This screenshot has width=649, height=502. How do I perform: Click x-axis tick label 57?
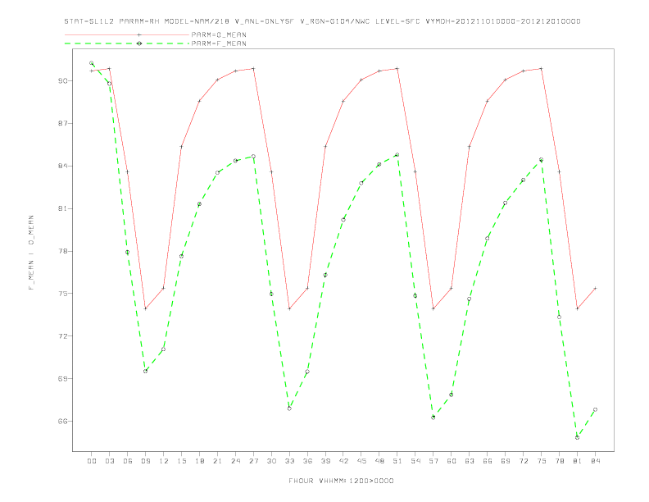pos(433,461)
